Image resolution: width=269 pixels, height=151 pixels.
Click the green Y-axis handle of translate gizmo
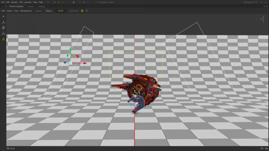70,49
